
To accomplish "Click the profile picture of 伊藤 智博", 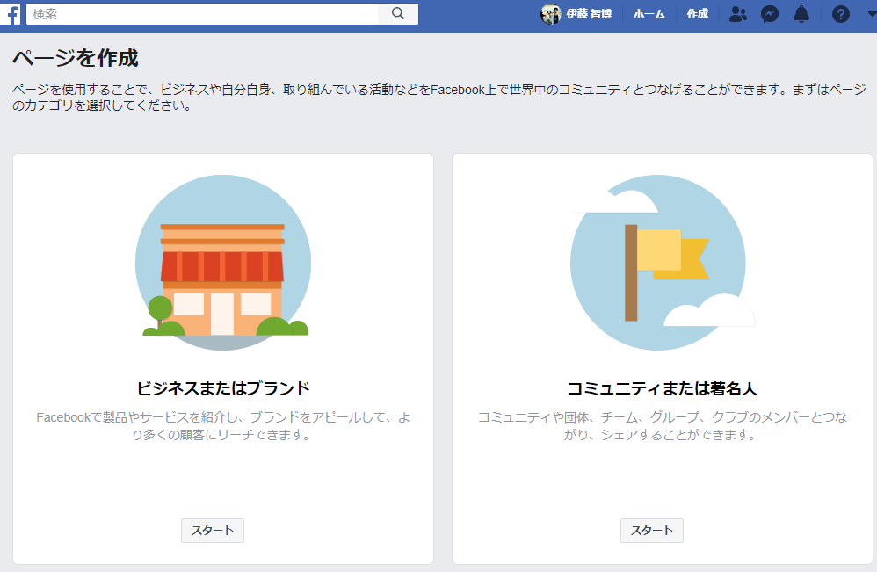I will (550, 14).
